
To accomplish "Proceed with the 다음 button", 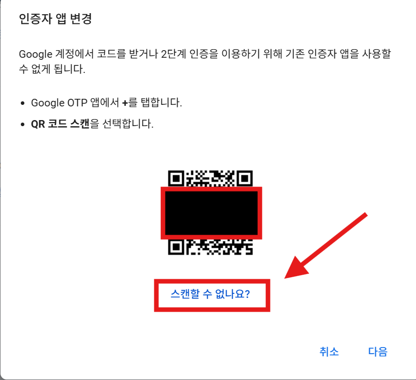I will coord(378,352).
